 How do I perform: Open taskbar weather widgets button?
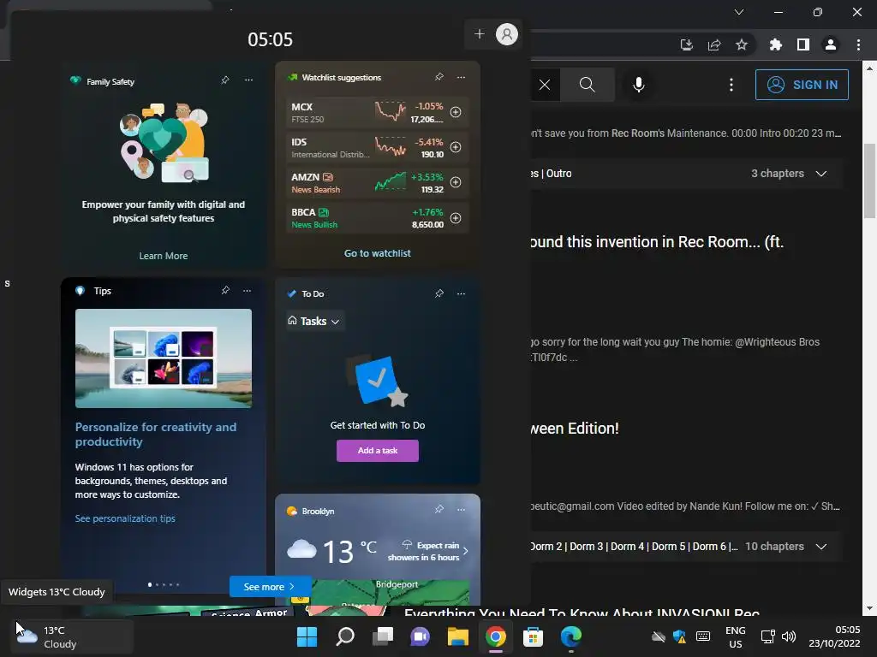click(70, 636)
